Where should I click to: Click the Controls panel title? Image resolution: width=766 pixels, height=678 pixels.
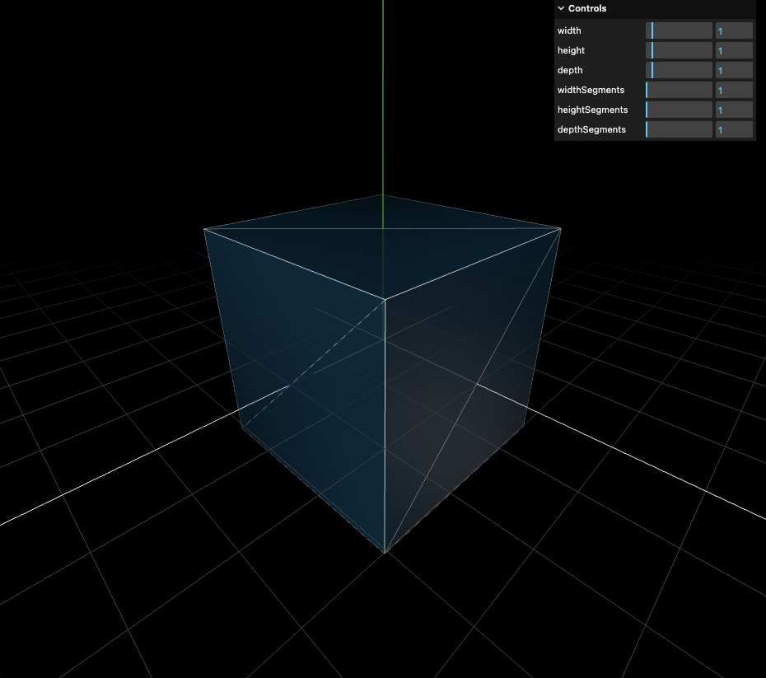tap(587, 8)
